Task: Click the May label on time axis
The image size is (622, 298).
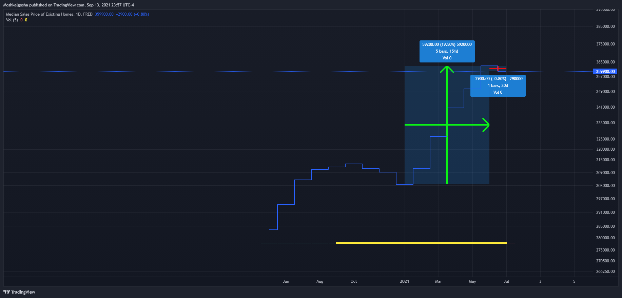Action: 472,281
